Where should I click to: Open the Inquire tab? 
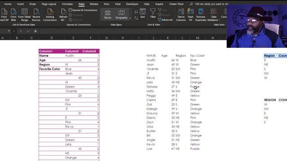[159, 4]
